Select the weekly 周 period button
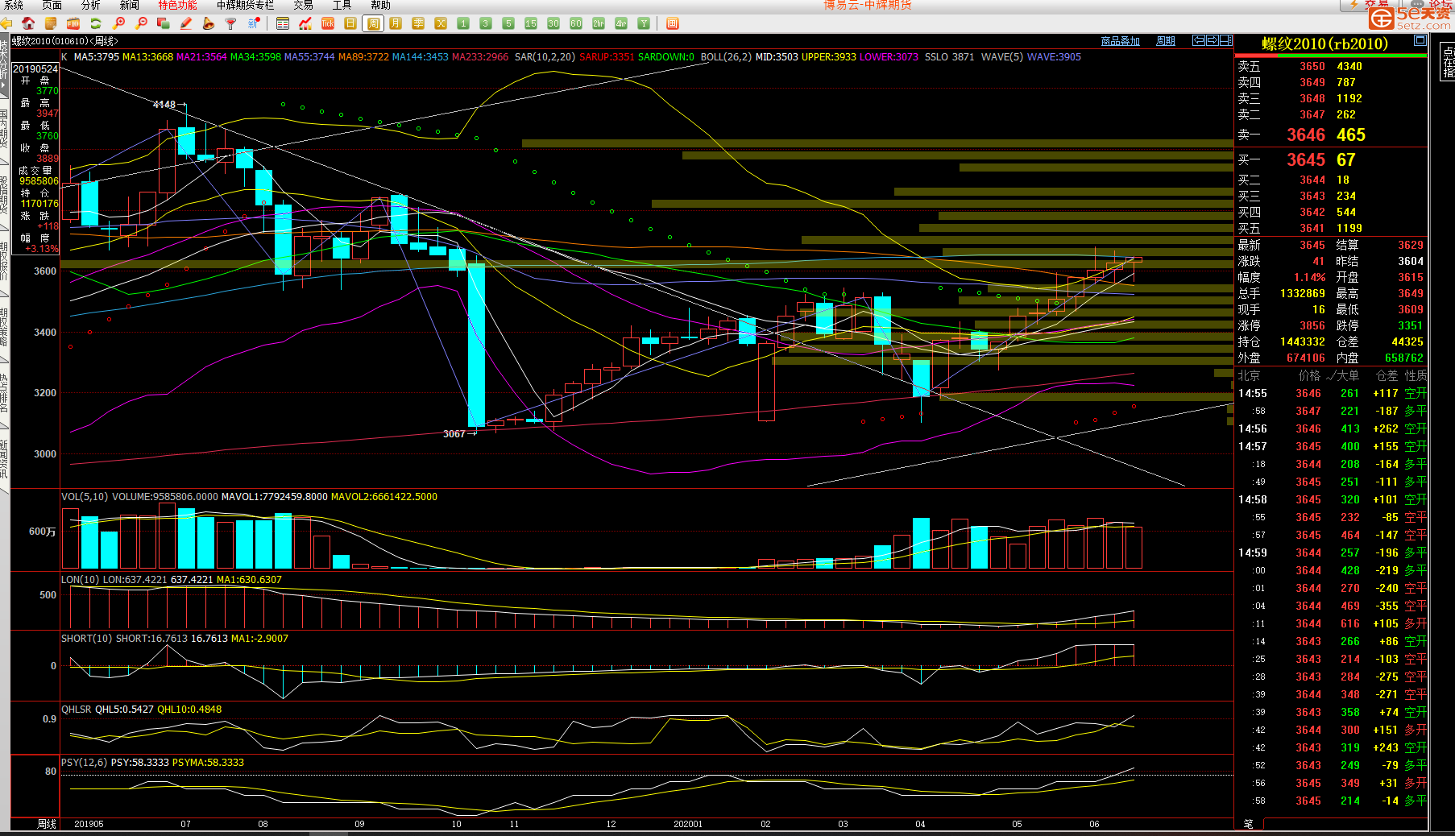The height and width of the screenshot is (836, 1455). pos(373,23)
